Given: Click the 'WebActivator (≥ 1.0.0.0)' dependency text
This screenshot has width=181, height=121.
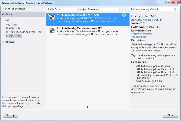Looking at the screenshot, I should 149,81.
